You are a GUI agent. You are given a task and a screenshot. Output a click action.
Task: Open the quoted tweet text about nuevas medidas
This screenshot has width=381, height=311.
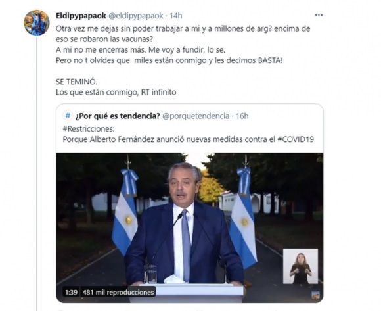(x=189, y=139)
